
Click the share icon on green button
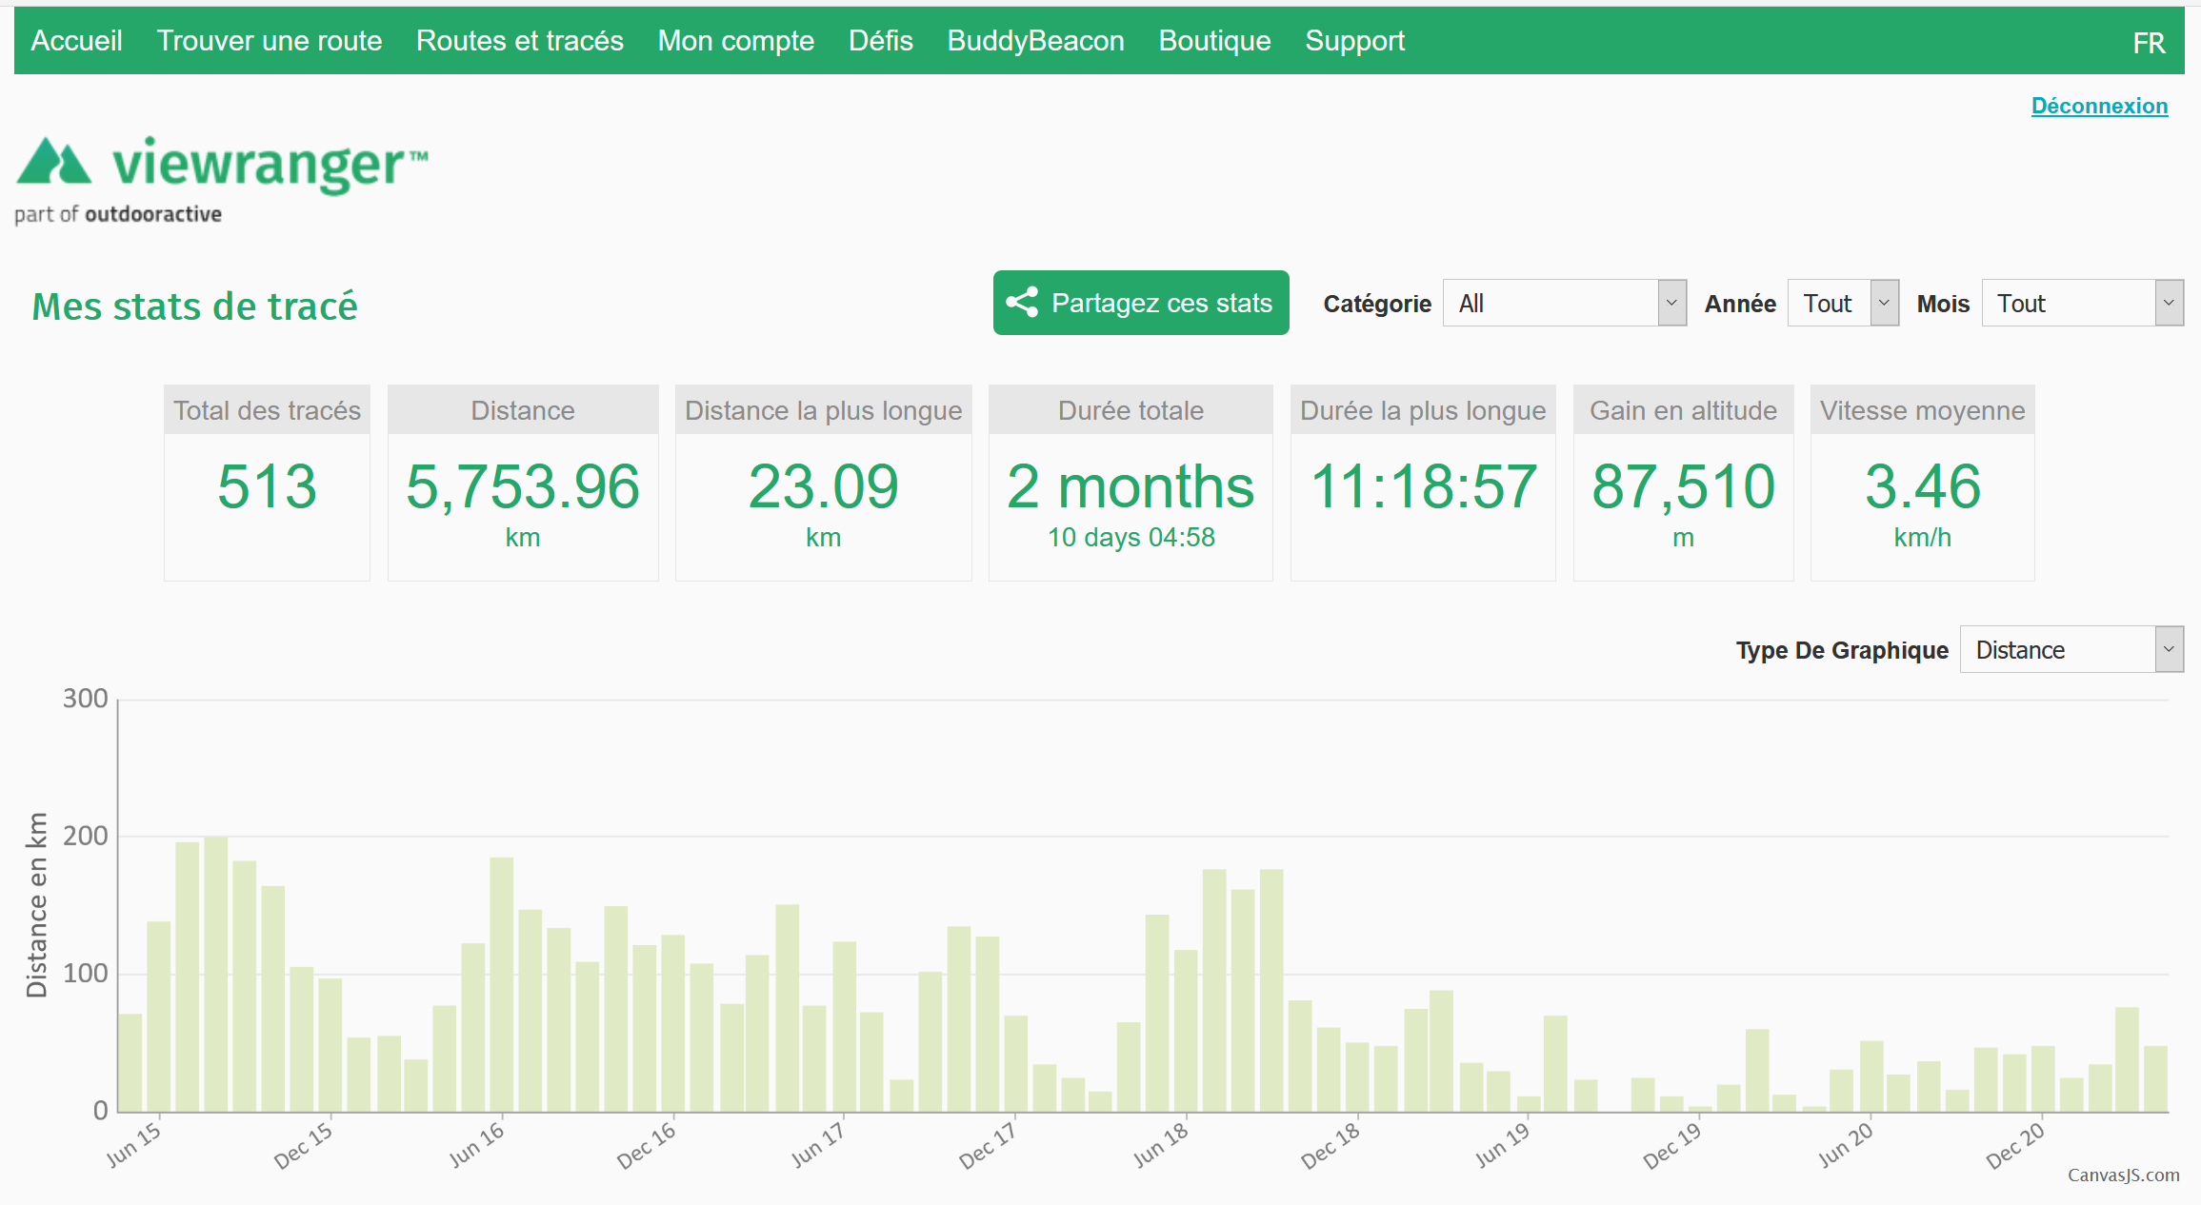[x=1022, y=303]
